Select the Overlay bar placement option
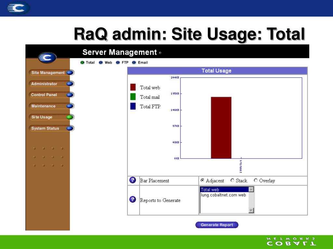Viewport: 333px width, 249px height. point(256,180)
